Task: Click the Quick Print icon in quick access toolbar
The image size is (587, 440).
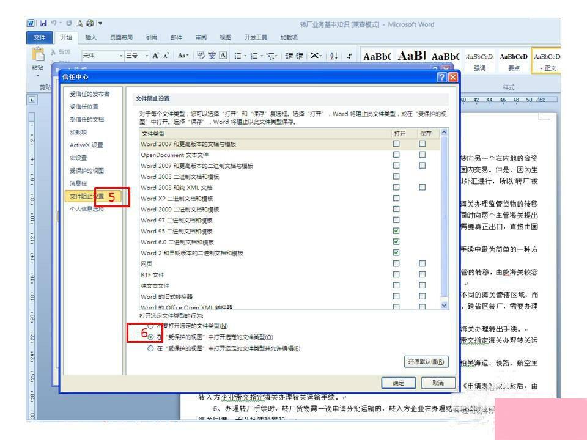Action: (x=90, y=23)
